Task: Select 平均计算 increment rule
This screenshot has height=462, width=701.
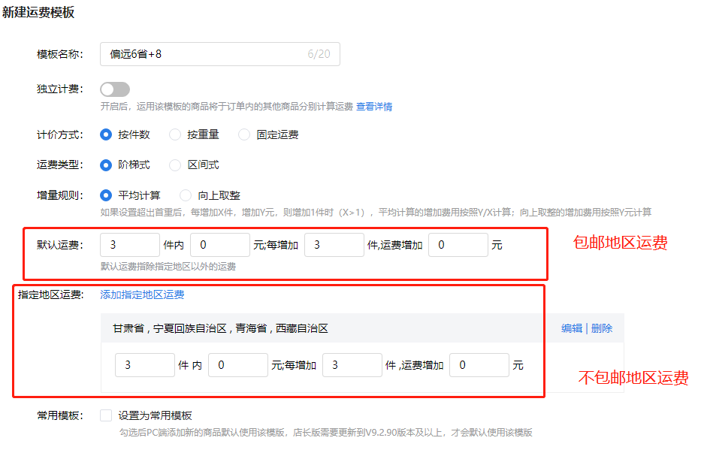Action: pos(107,195)
